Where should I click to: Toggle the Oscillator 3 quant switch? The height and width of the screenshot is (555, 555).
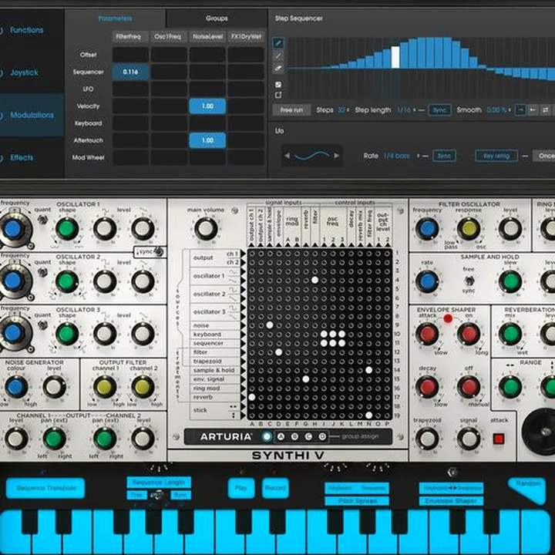click(x=43, y=325)
